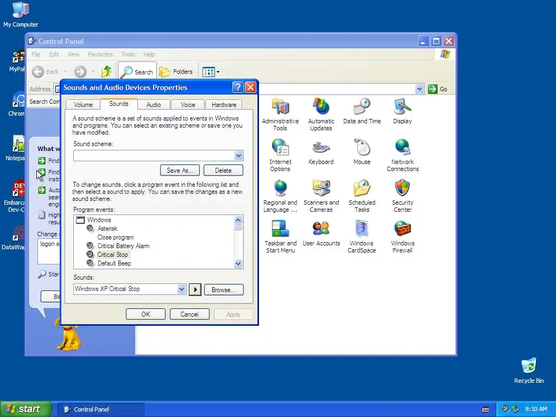The image size is (556, 417).
Task: Switch to the Audio tab
Action: (154, 105)
